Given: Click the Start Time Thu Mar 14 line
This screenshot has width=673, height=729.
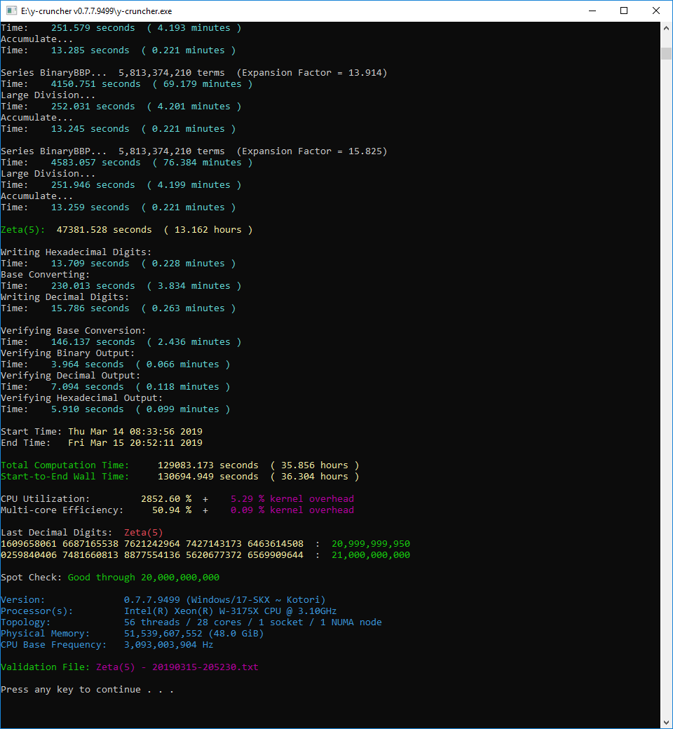Looking at the screenshot, I should 101,432.
